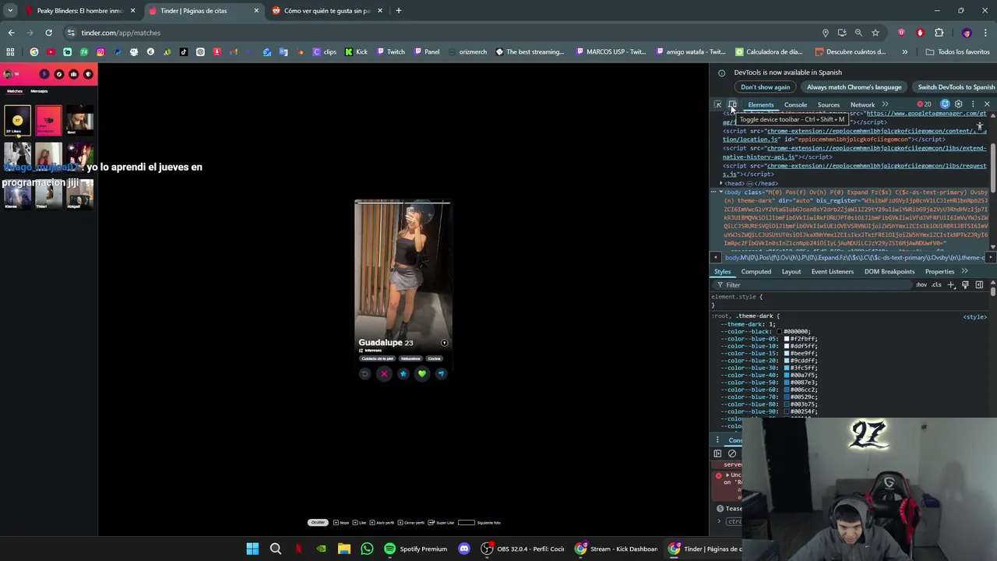Click the --color-blue-05 swatch
This screenshot has height=561, width=997.
pos(787,339)
